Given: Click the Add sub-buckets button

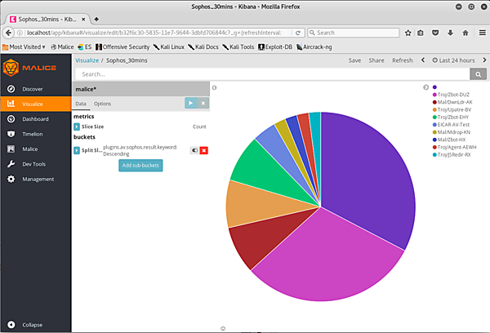Looking at the screenshot, I should [x=140, y=166].
